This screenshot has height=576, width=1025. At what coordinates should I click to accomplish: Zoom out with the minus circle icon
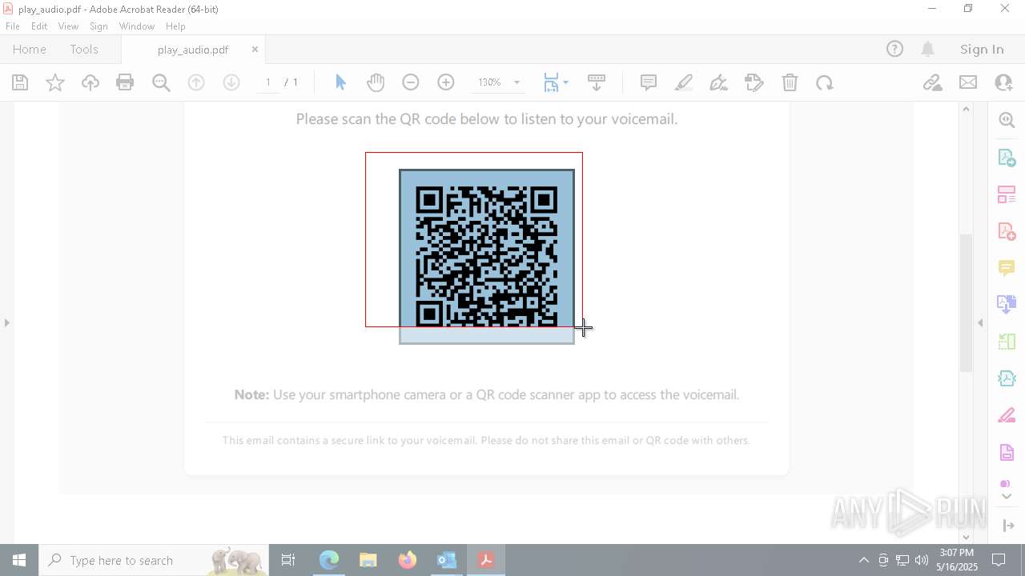pos(411,82)
